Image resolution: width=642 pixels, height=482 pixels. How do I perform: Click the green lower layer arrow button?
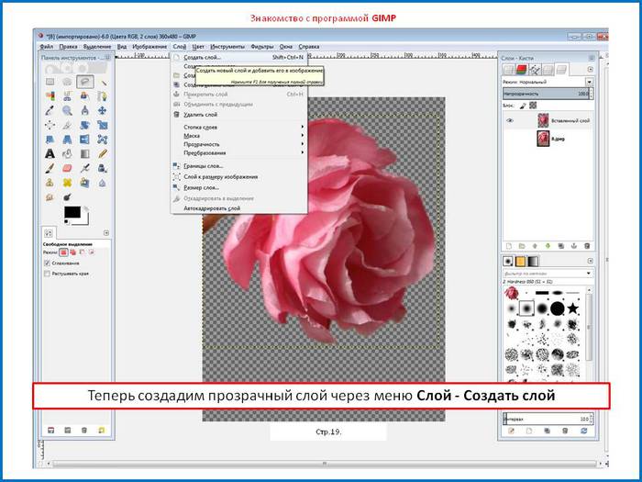point(548,246)
